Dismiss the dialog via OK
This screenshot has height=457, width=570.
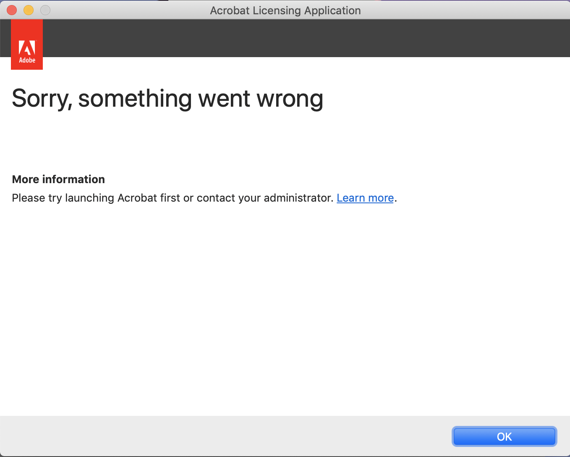click(504, 436)
